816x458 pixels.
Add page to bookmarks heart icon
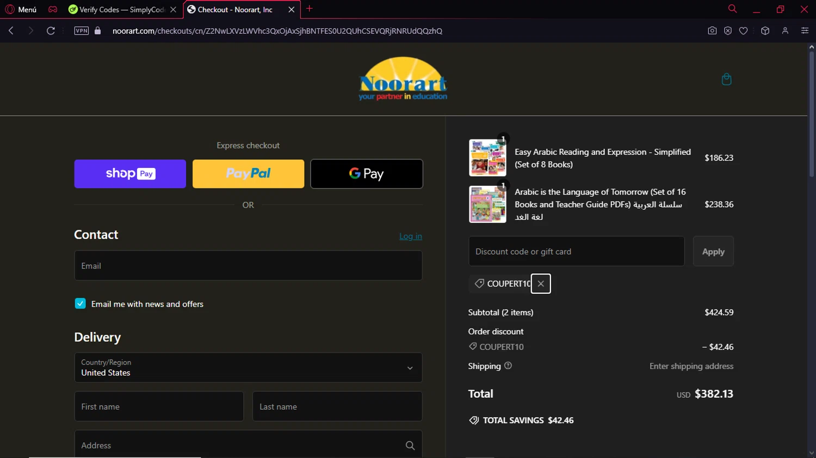[744, 31]
